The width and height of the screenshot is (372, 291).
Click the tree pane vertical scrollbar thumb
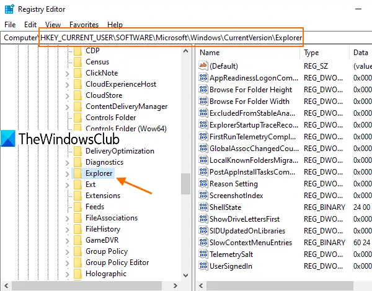(x=186, y=184)
